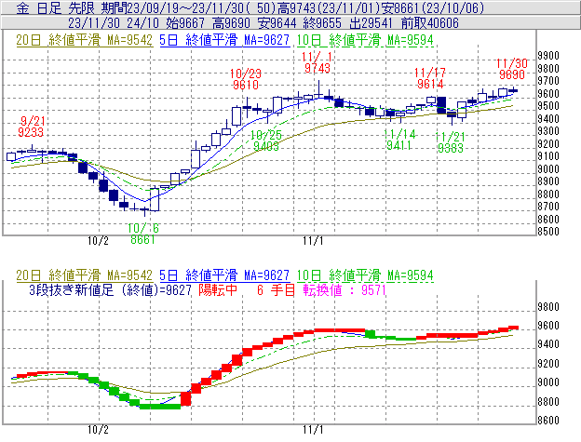Click the 転換値 : 9571 reversal value
This screenshot has width=581, height=442.
(x=345, y=289)
